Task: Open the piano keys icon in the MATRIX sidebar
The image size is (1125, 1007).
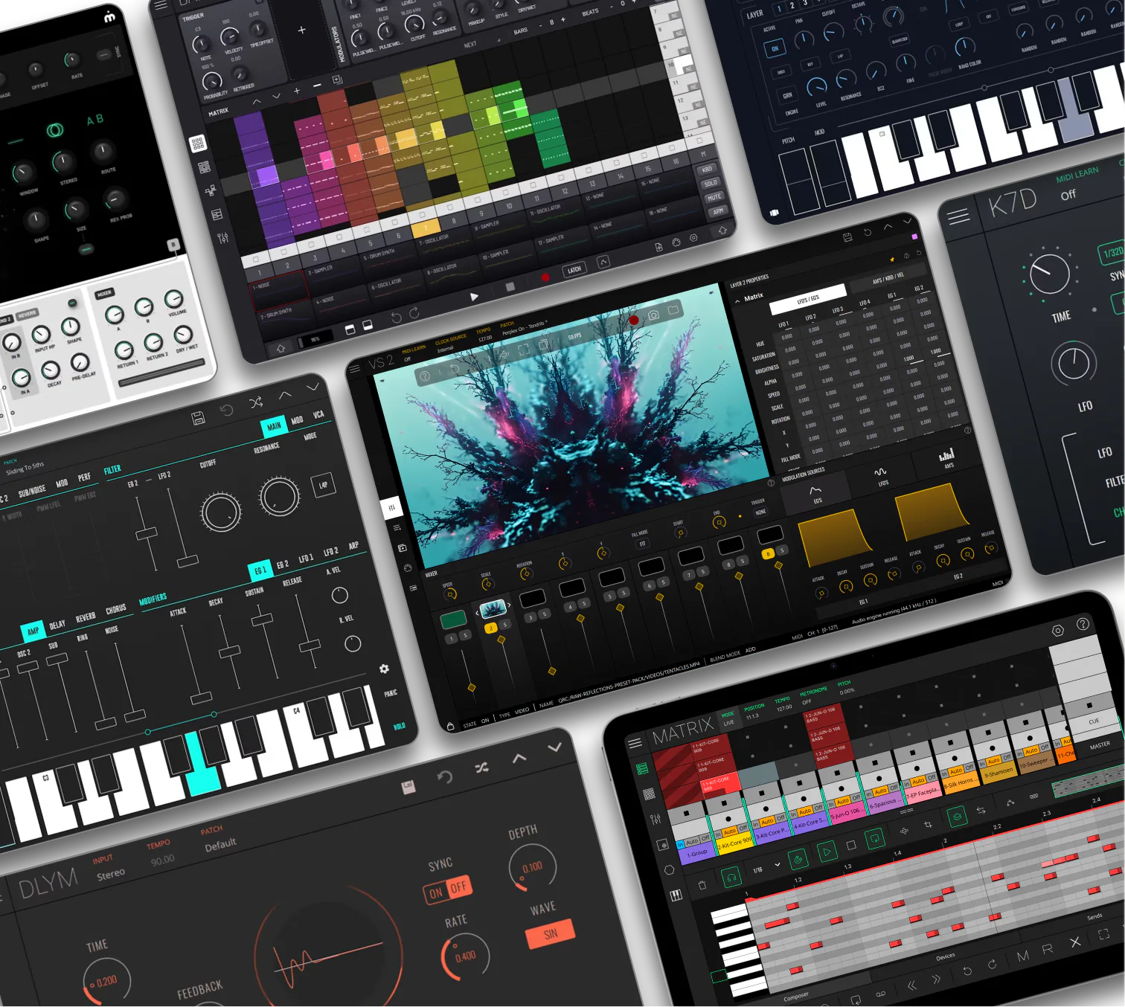Action: pyautogui.click(x=676, y=895)
